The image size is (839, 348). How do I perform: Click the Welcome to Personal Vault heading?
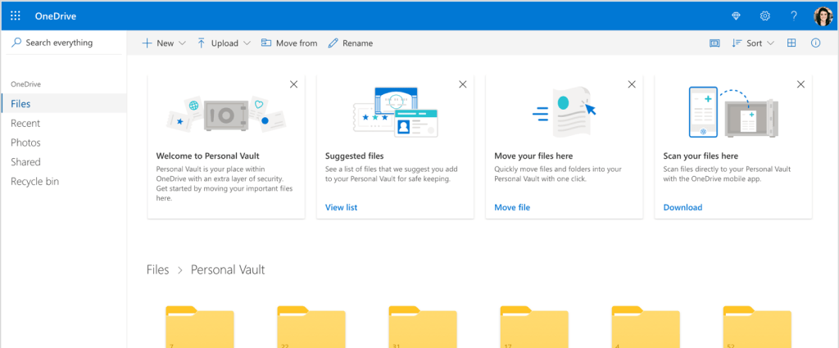(207, 156)
